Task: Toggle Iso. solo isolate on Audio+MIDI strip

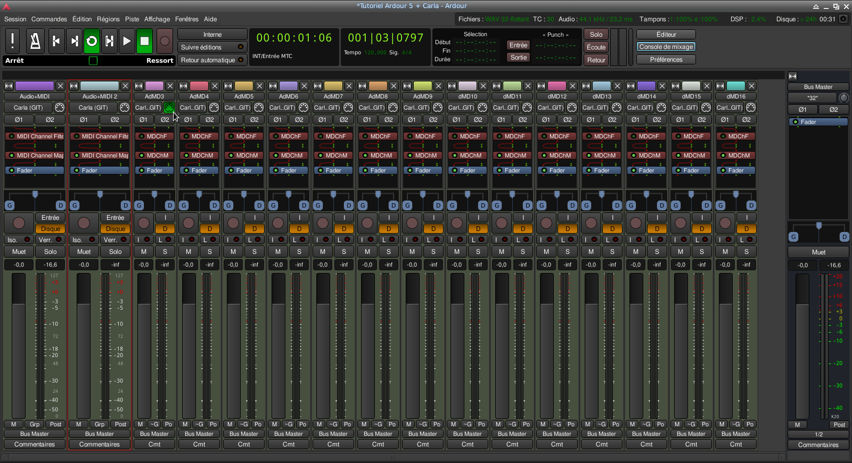Action: click(x=19, y=240)
